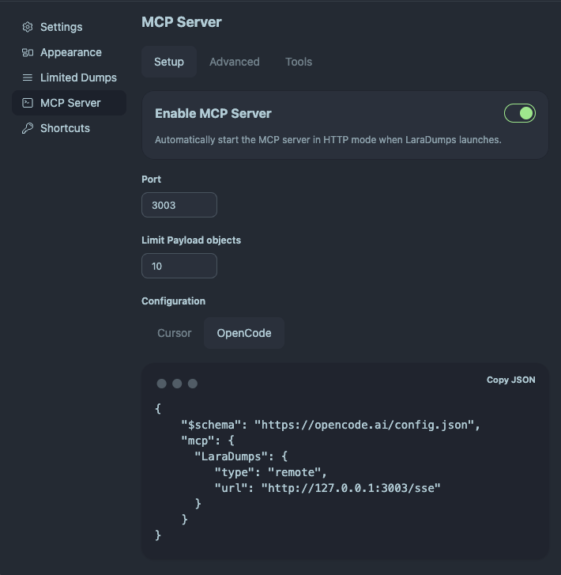Switch to the Setup tab
This screenshot has width=561, height=575.
point(169,62)
